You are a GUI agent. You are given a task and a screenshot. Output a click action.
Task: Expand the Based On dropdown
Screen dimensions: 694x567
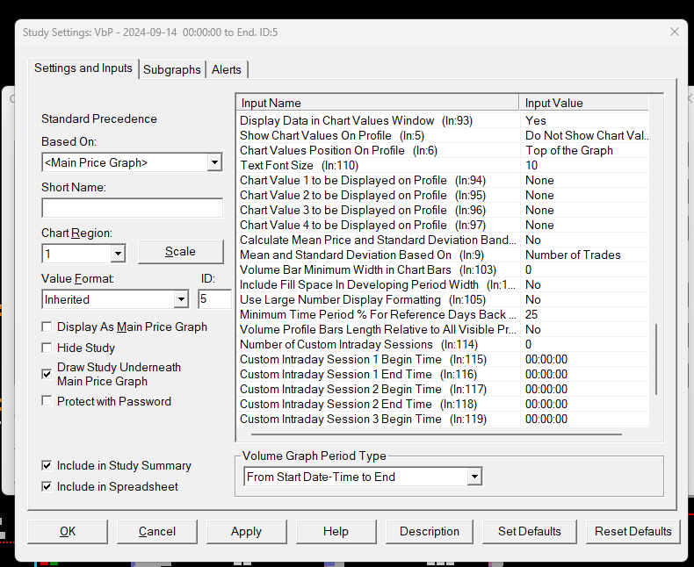(x=214, y=162)
